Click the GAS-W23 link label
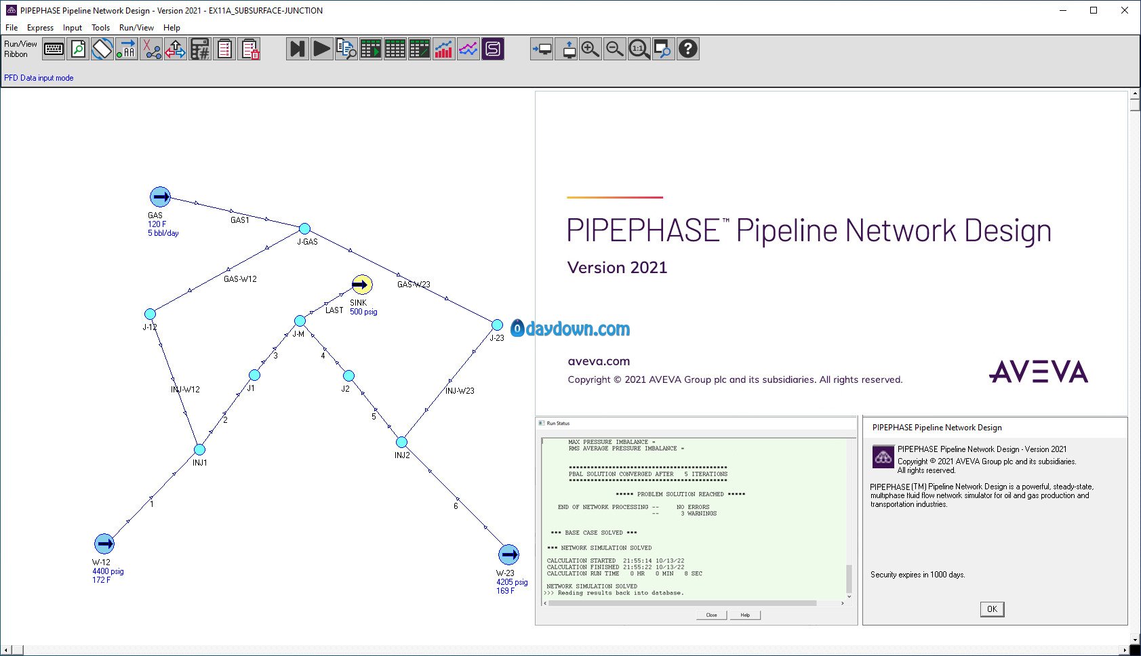The height and width of the screenshot is (656, 1141). pyautogui.click(x=414, y=285)
